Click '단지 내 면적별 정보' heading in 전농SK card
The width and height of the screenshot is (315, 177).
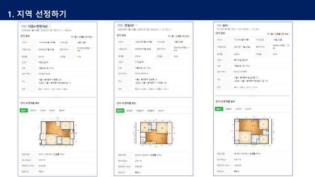pos(126,103)
